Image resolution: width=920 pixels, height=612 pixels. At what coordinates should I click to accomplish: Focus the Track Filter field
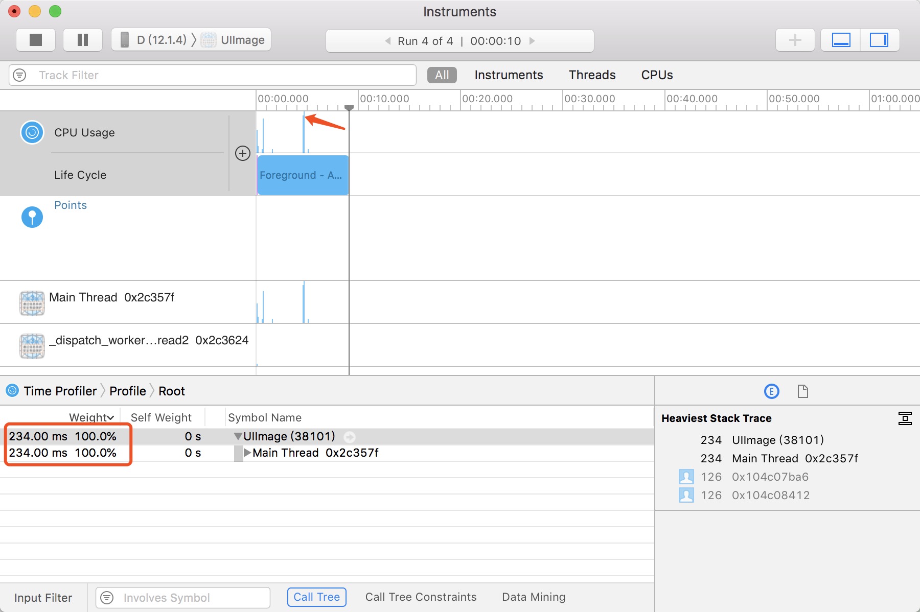pyautogui.click(x=212, y=75)
